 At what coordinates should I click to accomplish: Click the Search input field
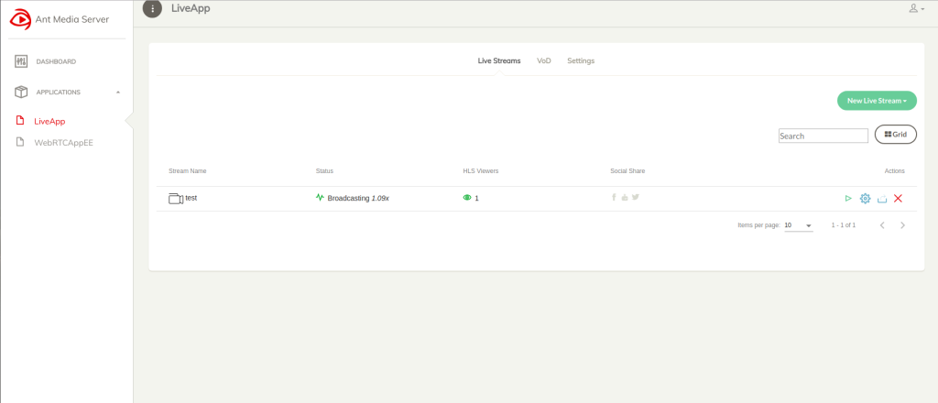click(x=823, y=136)
